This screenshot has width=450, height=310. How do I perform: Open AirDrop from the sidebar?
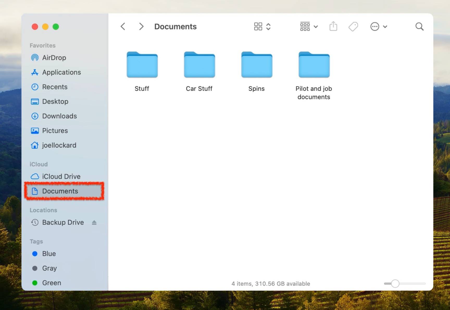(x=54, y=58)
